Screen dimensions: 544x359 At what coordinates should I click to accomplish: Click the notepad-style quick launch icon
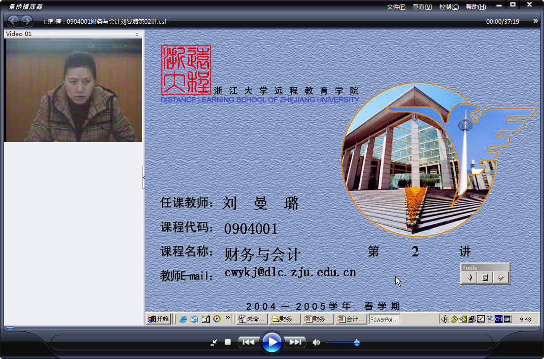pyautogui.click(x=206, y=319)
